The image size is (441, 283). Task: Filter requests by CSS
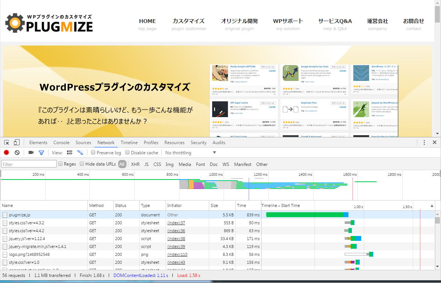point(157,164)
